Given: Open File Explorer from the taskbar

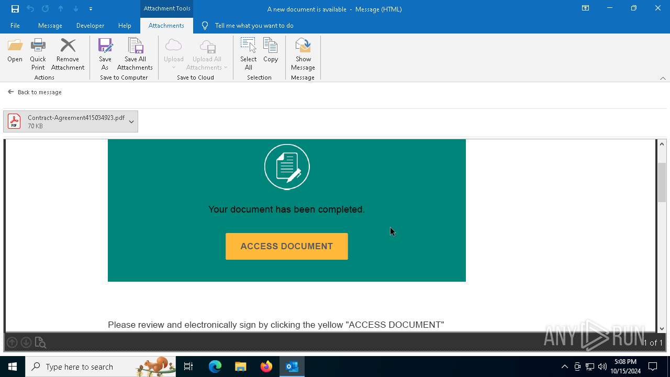Looking at the screenshot, I should (241, 367).
